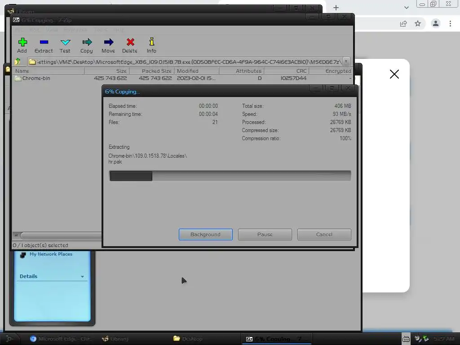Click the 7z icon in 7-Zip title bar
Screen dimensions: 460x345
[17, 20]
